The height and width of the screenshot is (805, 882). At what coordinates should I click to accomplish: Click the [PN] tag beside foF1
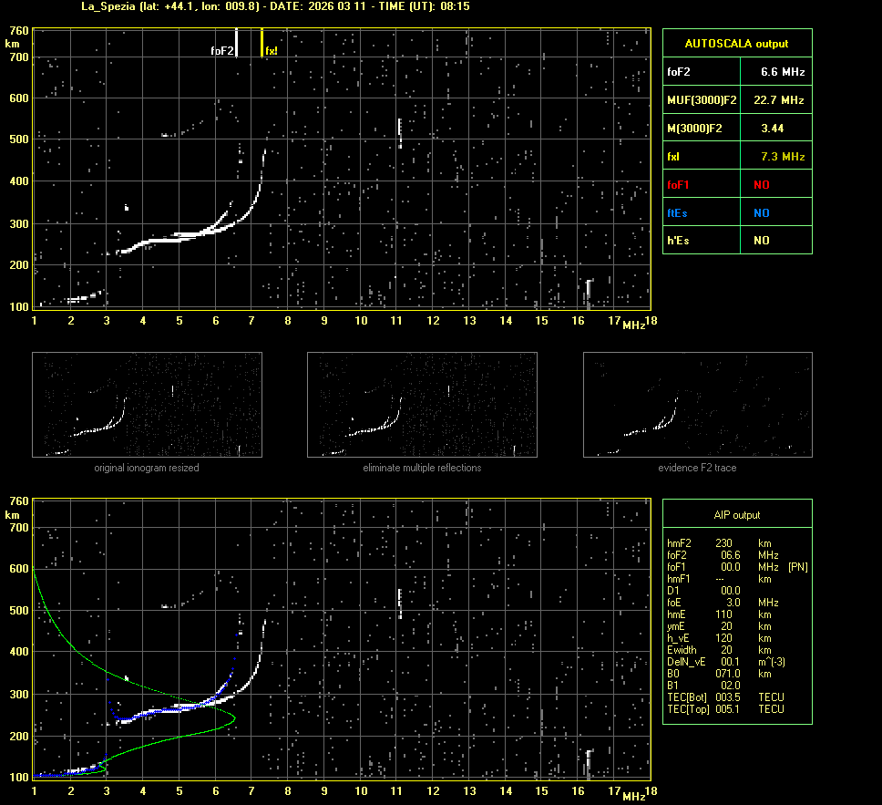[797, 567]
